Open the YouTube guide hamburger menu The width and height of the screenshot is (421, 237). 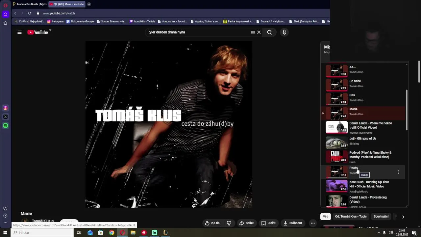coord(19,32)
